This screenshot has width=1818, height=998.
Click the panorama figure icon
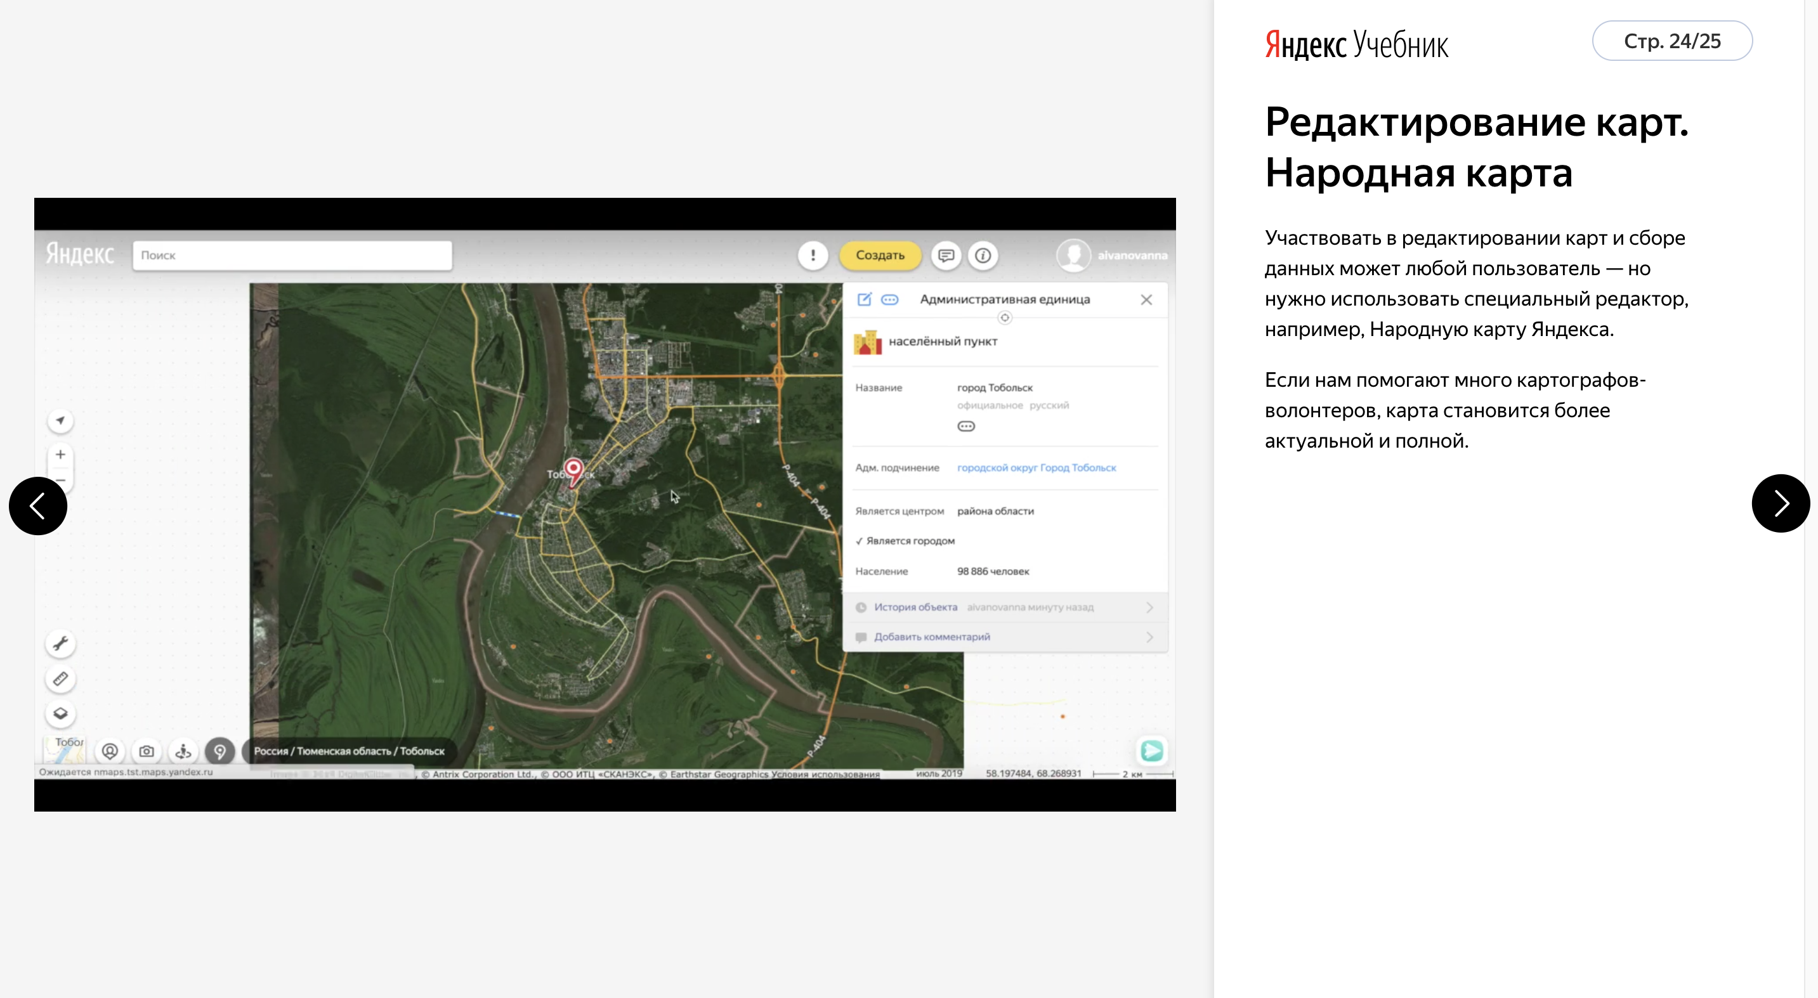point(183,751)
